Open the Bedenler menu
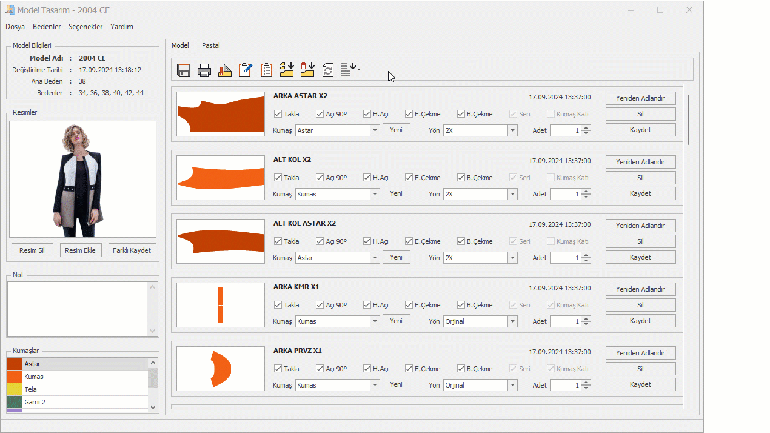 (x=47, y=27)
